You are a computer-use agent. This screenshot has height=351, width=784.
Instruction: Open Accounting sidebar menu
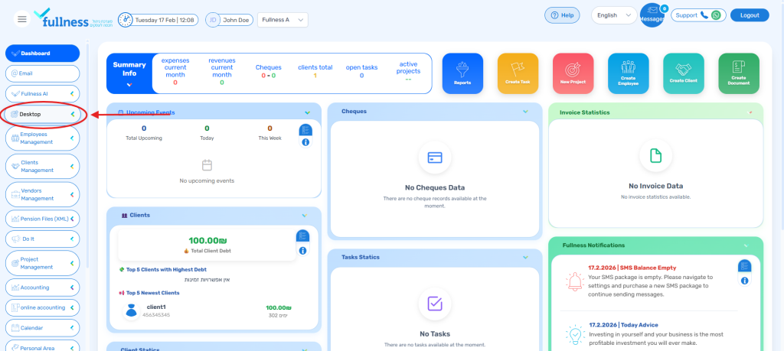coord(42,288)
